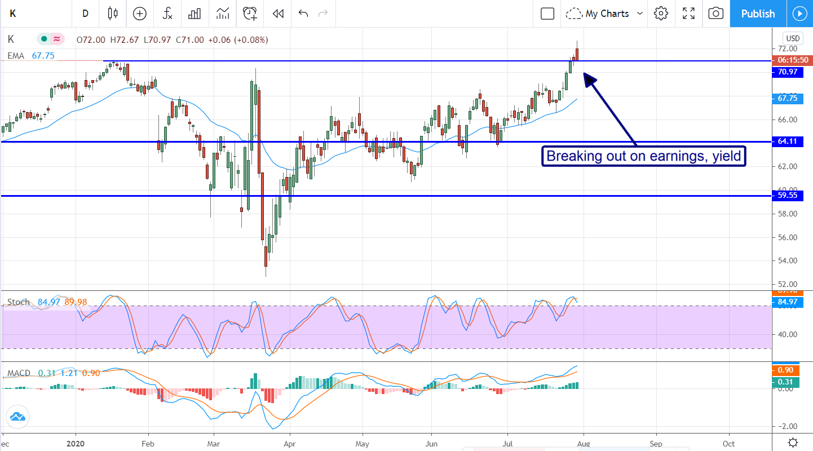Click the blue Publish button
The width and height of the screenshot is (813, 451).
758,14
